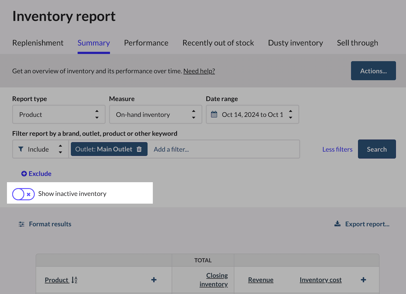This screenshot has width=406, height=294.
Task: Open the Dusty inventory tab
Action: (x=296, y=43)
